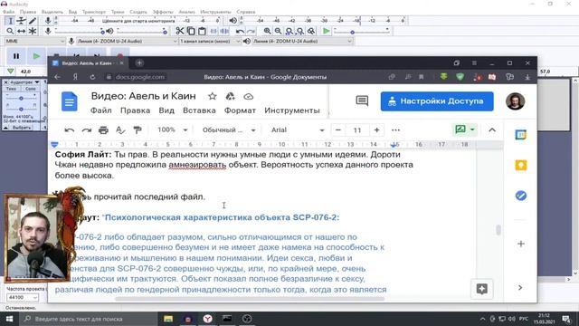Select the Audacity Envelope tool

tap(22, 21)
